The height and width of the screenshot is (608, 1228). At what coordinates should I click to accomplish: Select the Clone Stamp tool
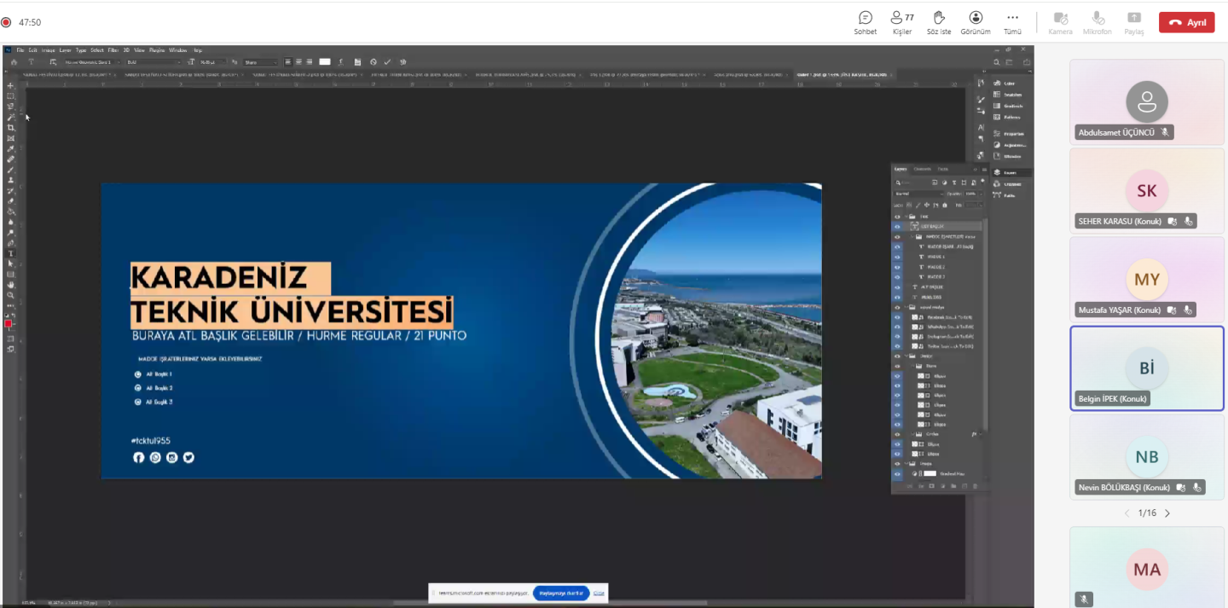(x=10, y=180)
